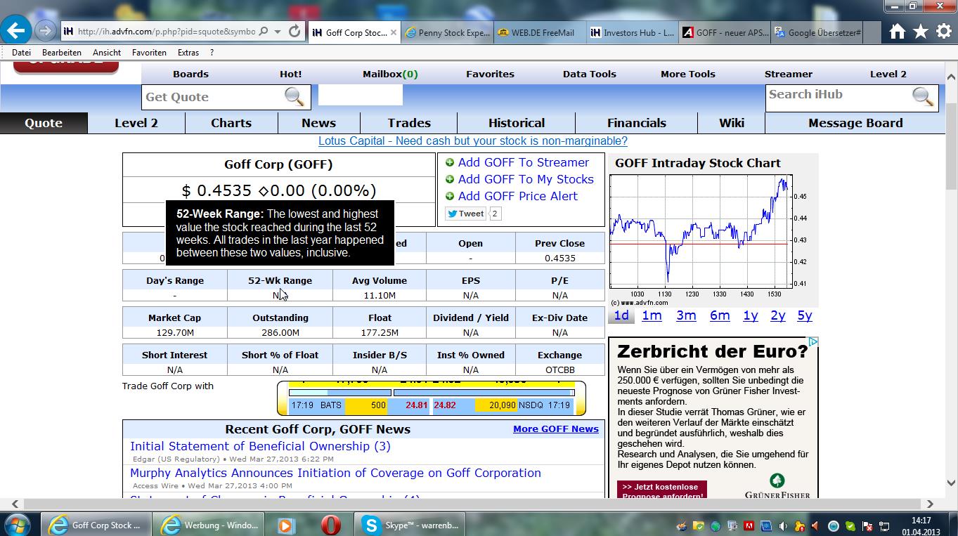958x536 pixels.
Task: Click Add GOFF To Streamer plus icon
Action: (450, 162)
